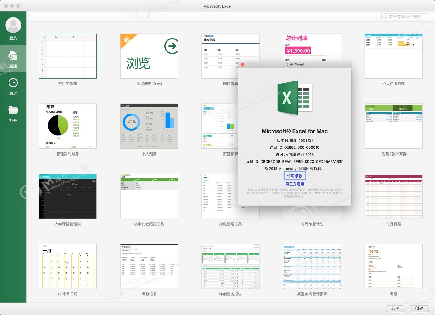The height and width of the screenshot is (315, 435).
Task: Select the 大学课程管理表 template
Action: coord(68,196)
